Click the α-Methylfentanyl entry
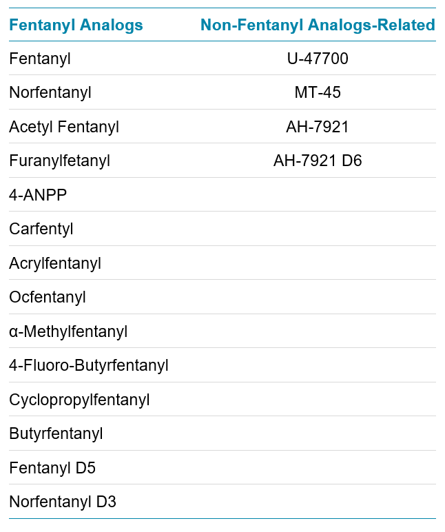 click(x=68, y=332)
